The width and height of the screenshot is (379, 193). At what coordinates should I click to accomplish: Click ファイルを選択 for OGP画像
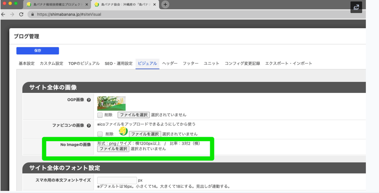(133, 115)
